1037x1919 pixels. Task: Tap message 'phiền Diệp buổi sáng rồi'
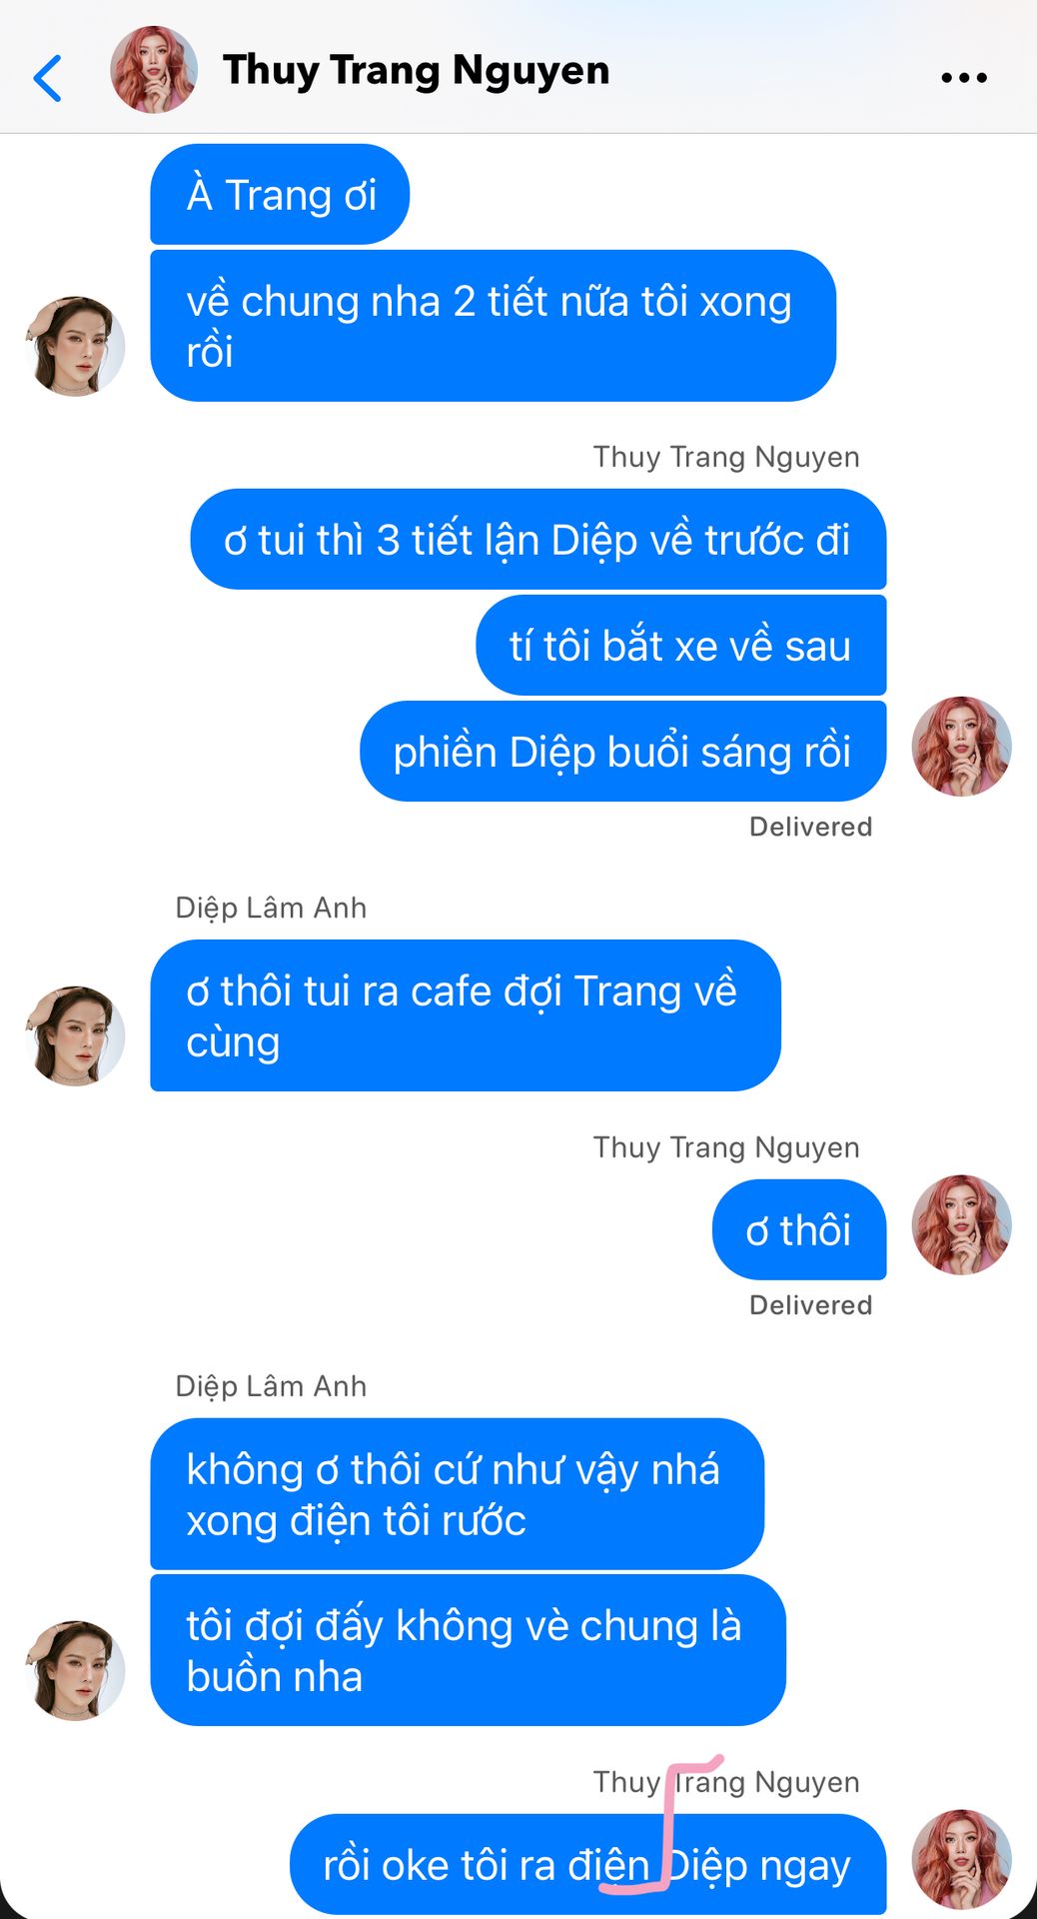[622, 751]
